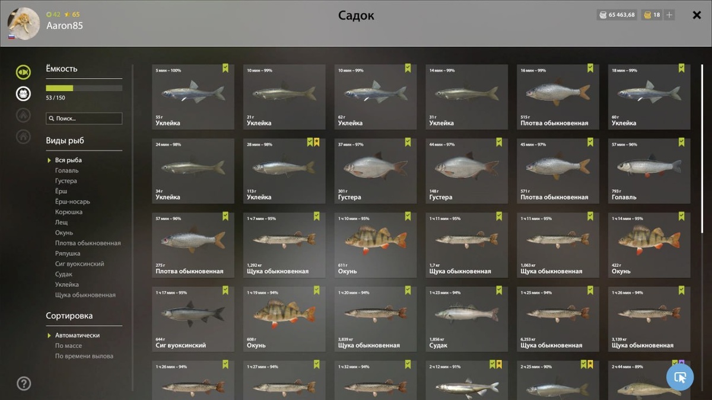Sort fish by По времени вылова
This screenshot has width=712, height=400.
point(84,356)
